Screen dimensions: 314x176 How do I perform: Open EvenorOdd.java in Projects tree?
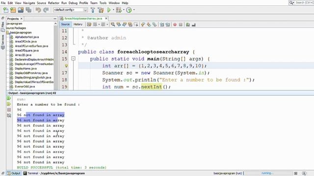click(x=25, y=87)
